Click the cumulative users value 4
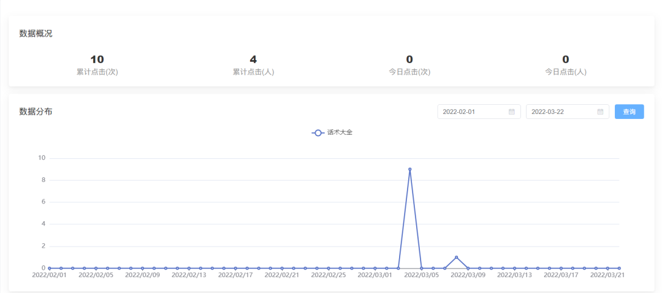Image resolution: width=662 pixels, height=293 pixels. tap(253, 59)
